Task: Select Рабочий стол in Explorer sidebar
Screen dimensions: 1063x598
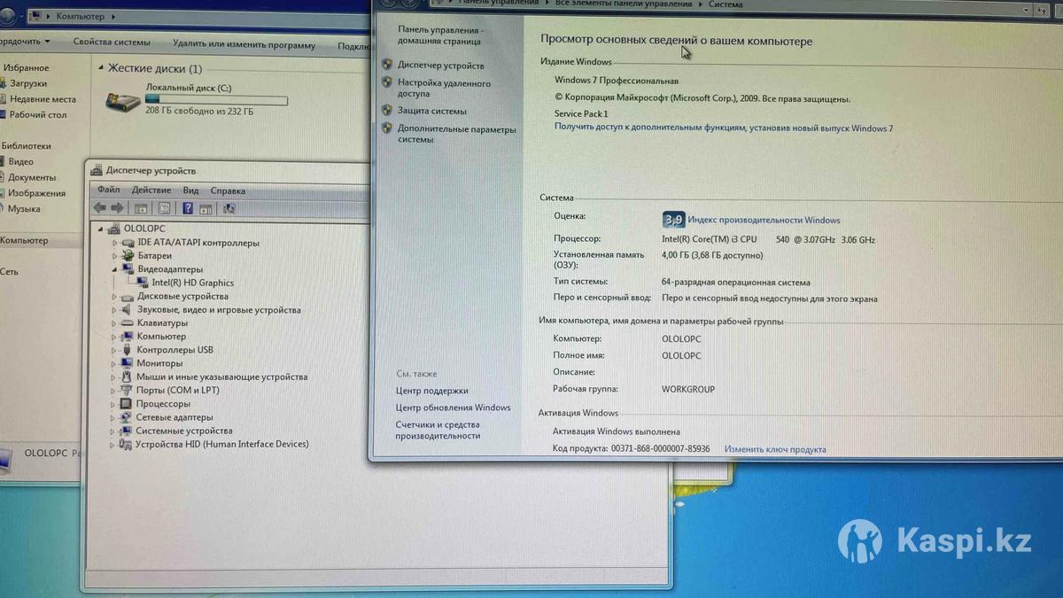Action: click(38, 114)
